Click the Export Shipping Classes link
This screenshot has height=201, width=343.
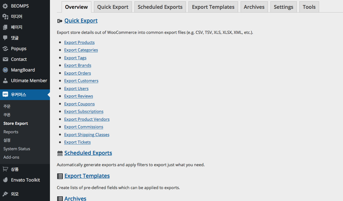point(87,135)
